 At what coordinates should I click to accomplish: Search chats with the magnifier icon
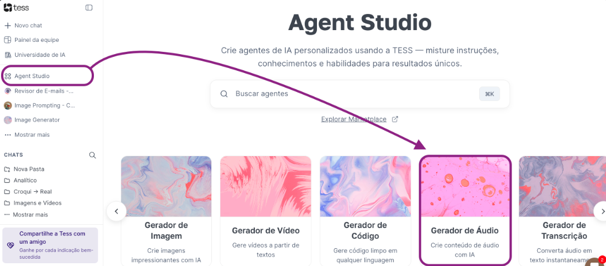[92, 155]
